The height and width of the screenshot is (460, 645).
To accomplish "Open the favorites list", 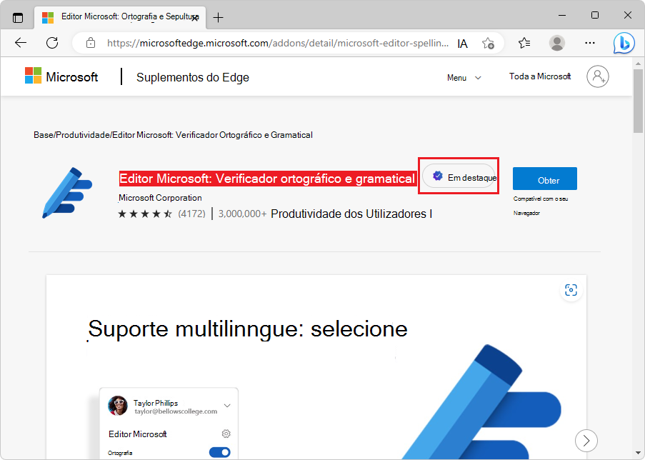I will point(524,43).
